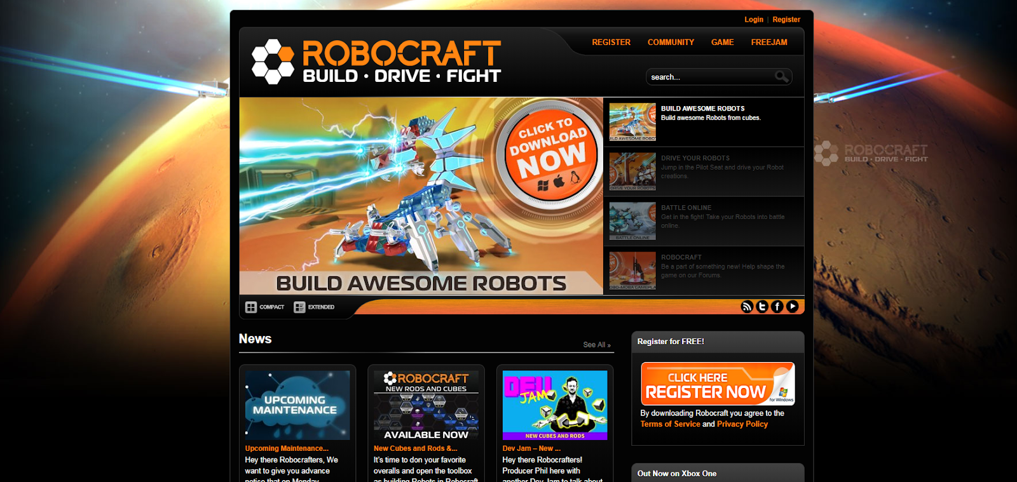The height and width of the screenshot is (482, 1017).
Task: Open the Twitter social icon
Action: point(762,307)
